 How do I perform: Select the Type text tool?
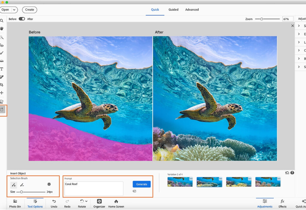point(2,69)
